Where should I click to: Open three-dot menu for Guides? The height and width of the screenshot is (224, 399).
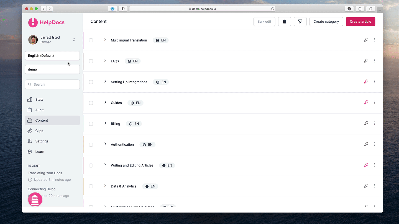coord(375,102)
